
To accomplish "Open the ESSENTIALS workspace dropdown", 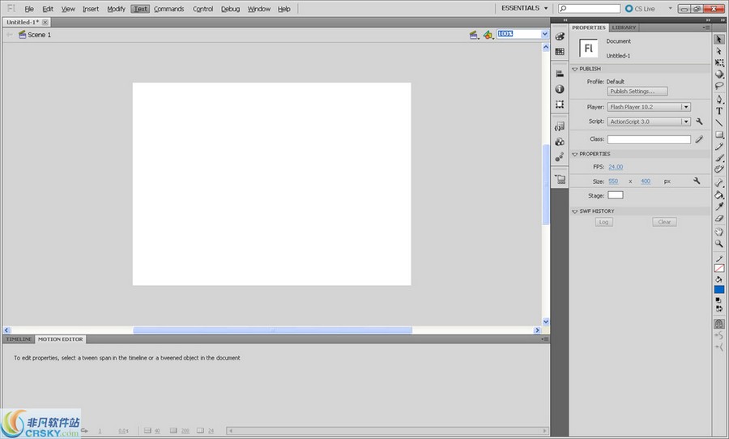I will tap(524, 8).
